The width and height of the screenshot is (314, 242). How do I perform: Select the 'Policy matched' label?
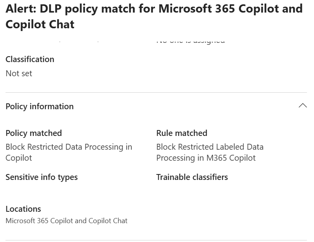(34, 133)
